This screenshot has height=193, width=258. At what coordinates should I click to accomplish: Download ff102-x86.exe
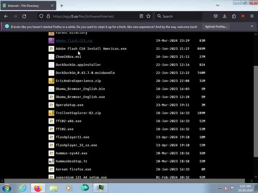pyautogui.click(x=69, y=121)
